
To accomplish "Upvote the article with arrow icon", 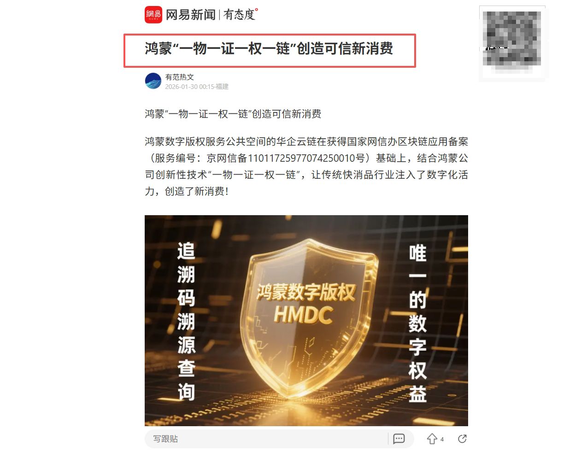I will 432,439.
